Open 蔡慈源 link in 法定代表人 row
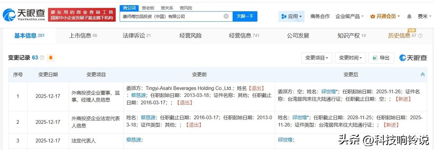 point(134,140)
